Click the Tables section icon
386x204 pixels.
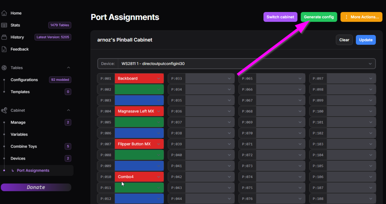click(x=4, y=68)
